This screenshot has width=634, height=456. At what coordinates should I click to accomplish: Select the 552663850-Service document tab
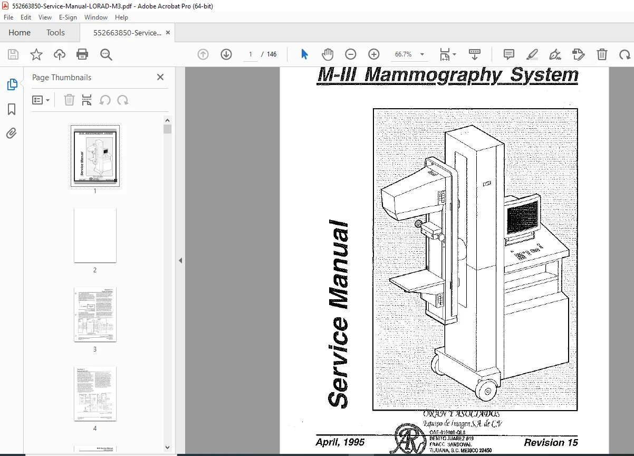pos(127,33)
